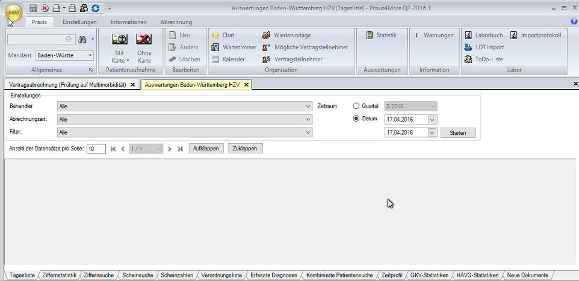Go to the next page of records

click(x=170, y=149)
